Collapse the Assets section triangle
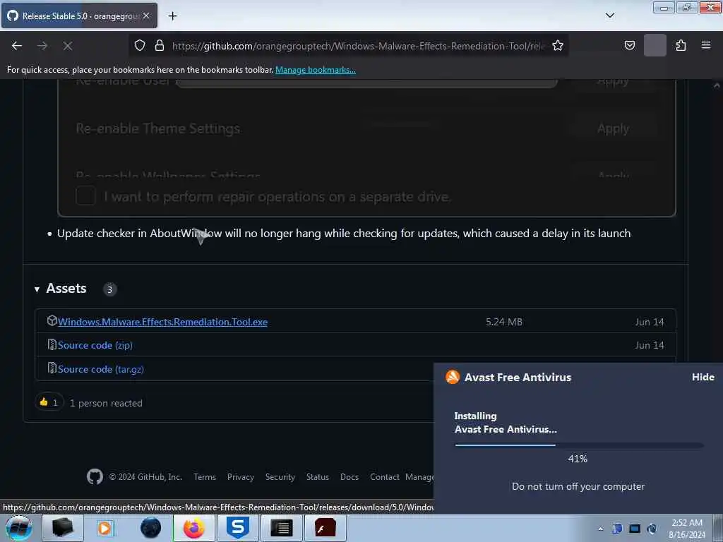 click(x=37, y=289)
